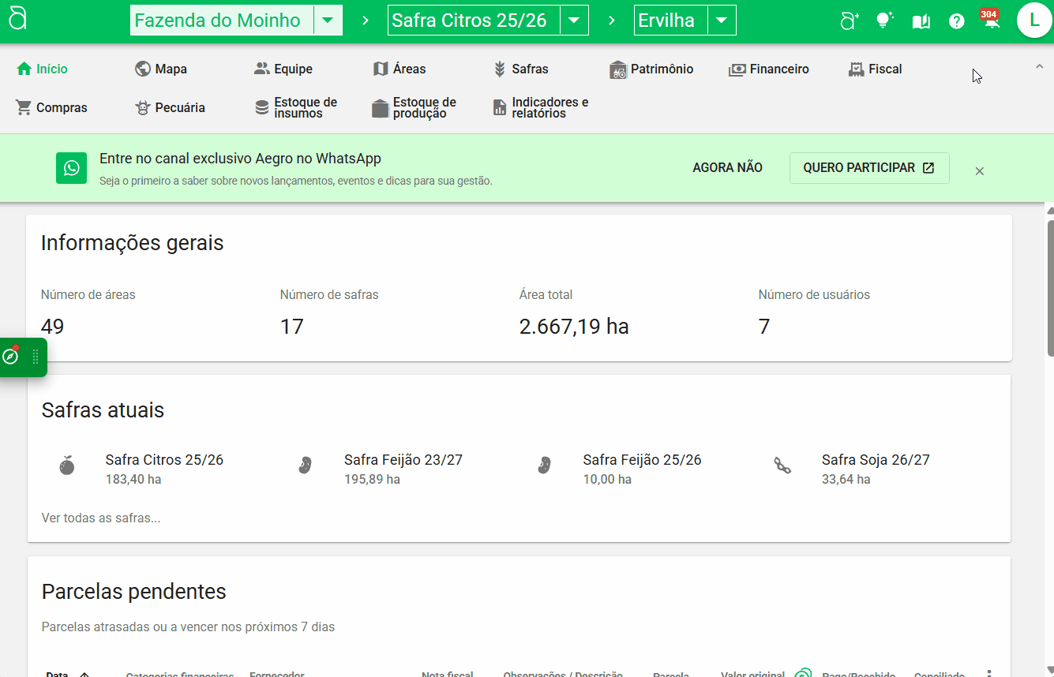Open the Compras menu item

(51, 107)
